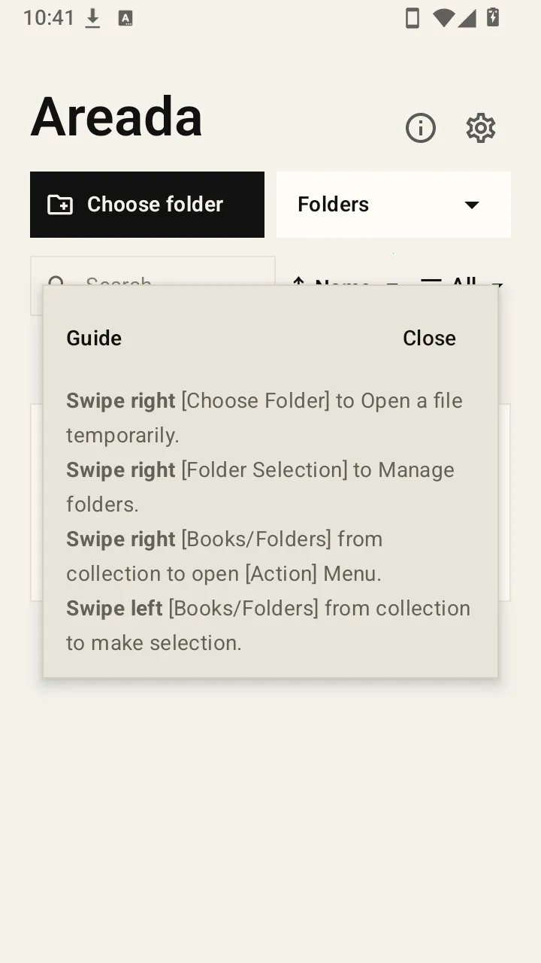This screenshot has height=963, width=541.
Task: Open settings via the gear icon
Action: click(481, 128)
